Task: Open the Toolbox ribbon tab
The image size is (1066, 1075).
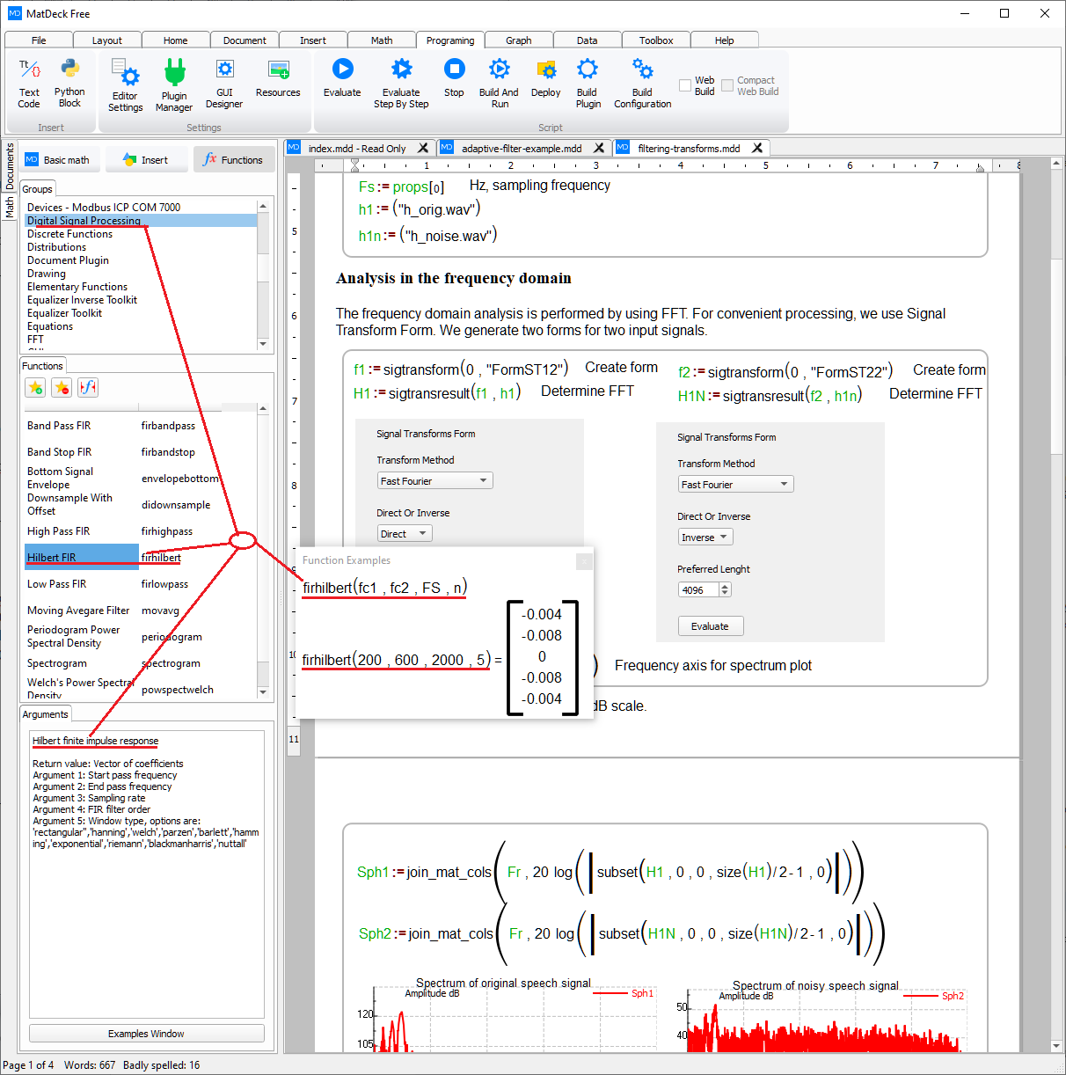Action: point(656,40)
